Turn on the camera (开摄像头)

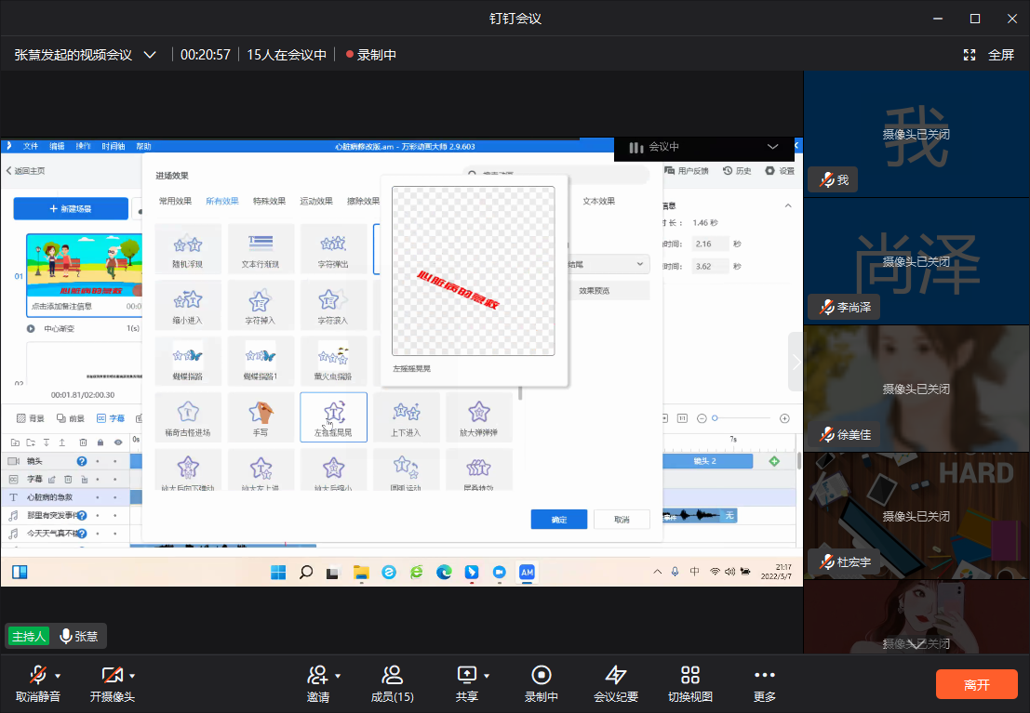tap(112, 675)
